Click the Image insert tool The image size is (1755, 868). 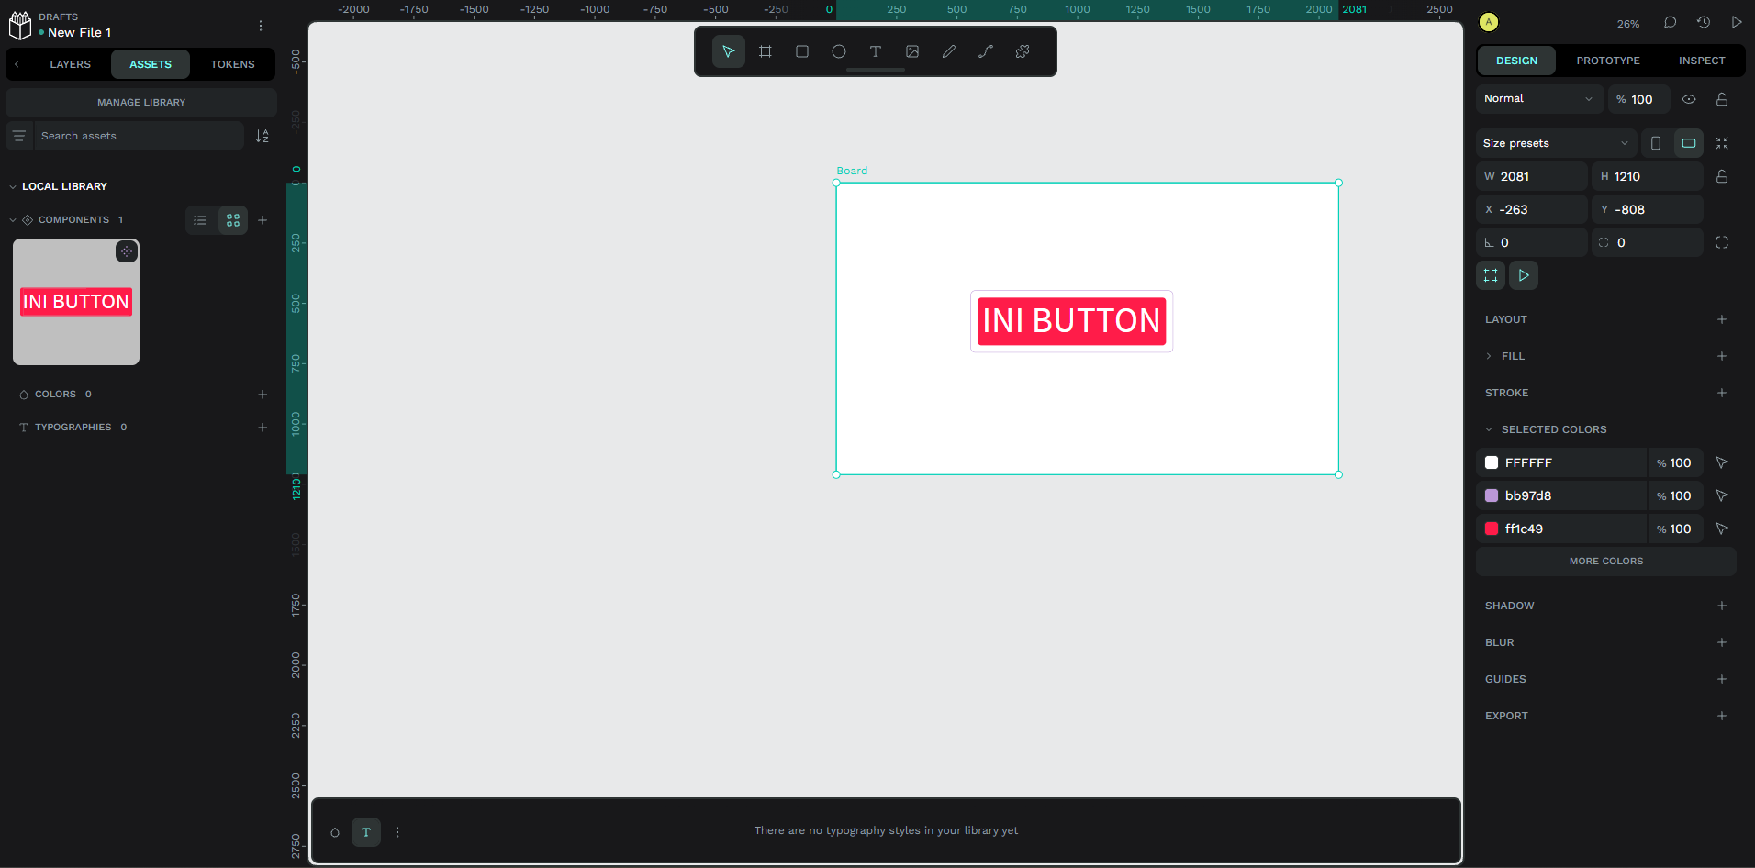tap(911, 51)
